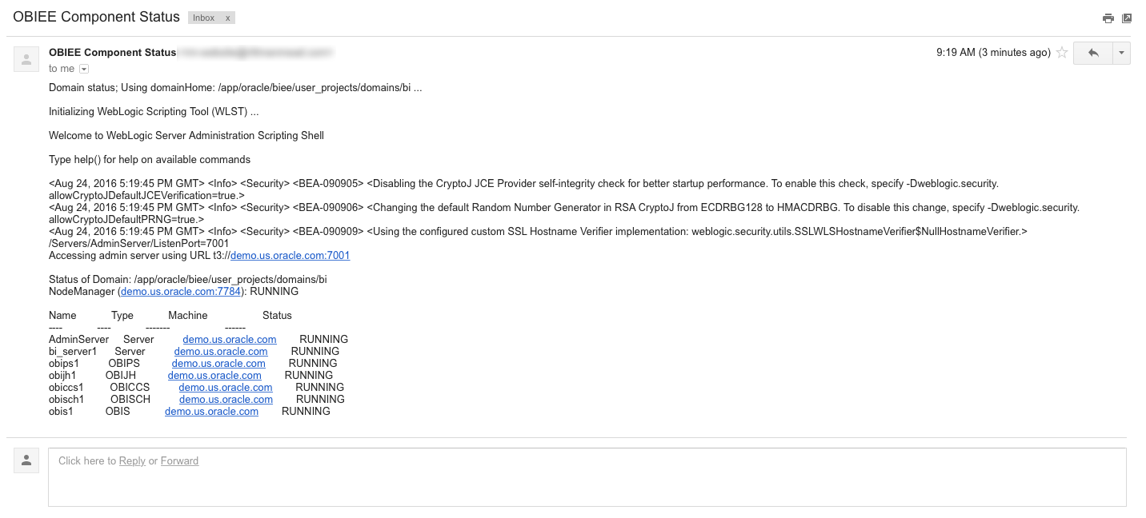Screen dimensions: 1146x518
Task: Click AdminServer machine demo.us.oracle.com link
Action: pos(230,340)
